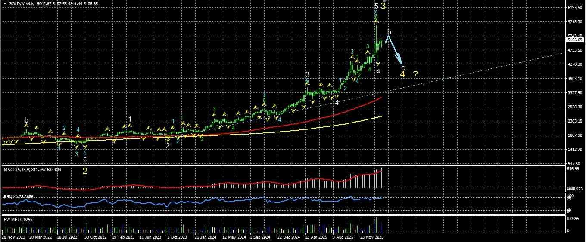Click the RSI(14) indicator label
The image size is (586, 242).
pyautogui.click(x=19, y=197)
